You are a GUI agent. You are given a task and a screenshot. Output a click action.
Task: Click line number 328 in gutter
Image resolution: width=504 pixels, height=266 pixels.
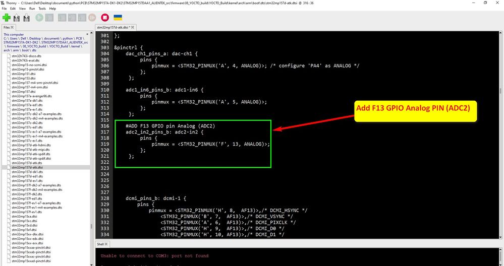pyautogui.click(x=104, y=198)
